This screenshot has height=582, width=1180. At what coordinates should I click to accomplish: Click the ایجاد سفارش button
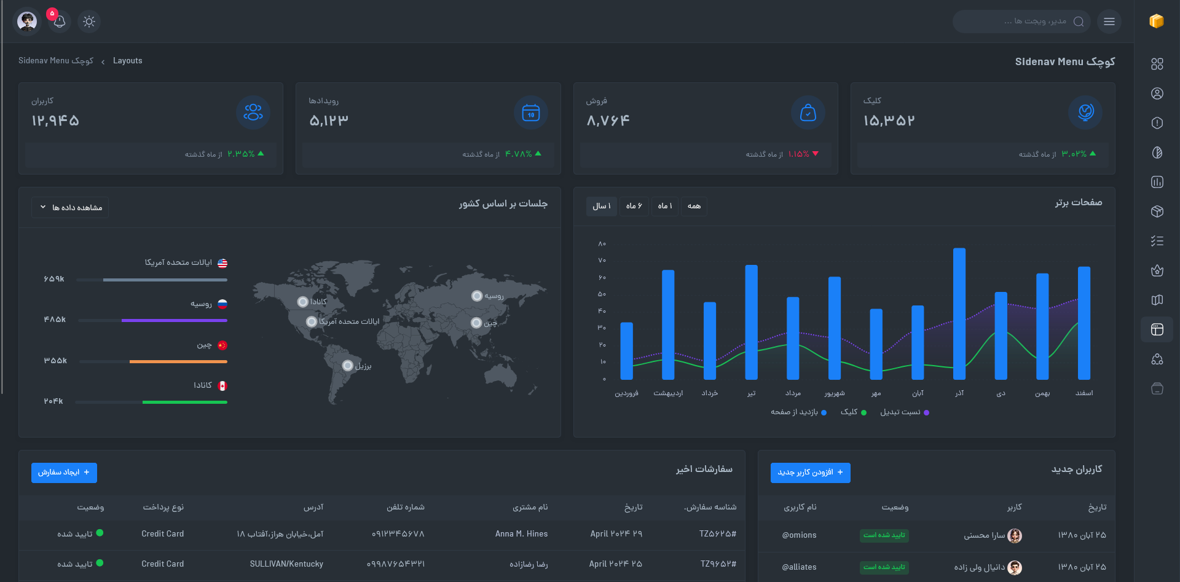(x=64, y=473)
